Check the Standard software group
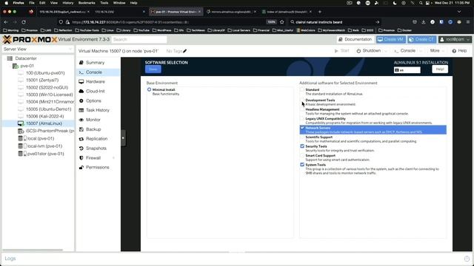The image size is (474, 266). click(x=302, y=89)
